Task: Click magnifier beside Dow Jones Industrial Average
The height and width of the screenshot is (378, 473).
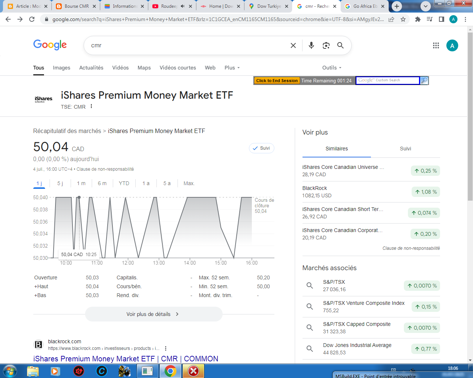Action: click(x=310, y=349)
